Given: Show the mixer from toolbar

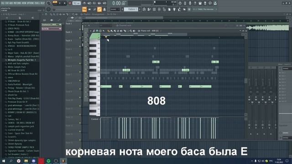Looking at the screenshot, I should tap(159, 9).
